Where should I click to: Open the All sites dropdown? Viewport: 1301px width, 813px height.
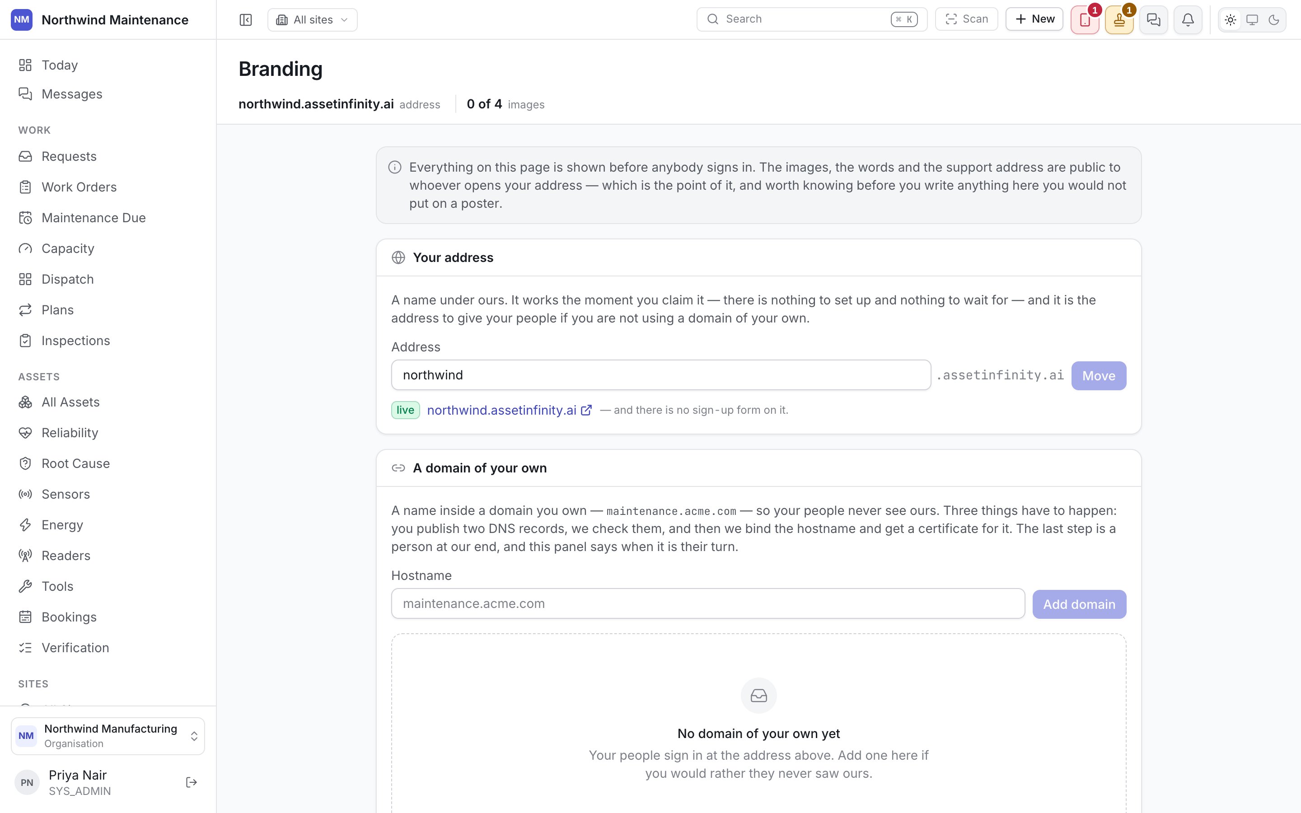pyautogui.click(x=312, y=20)
